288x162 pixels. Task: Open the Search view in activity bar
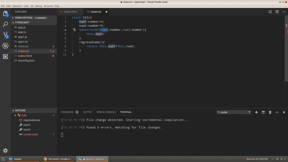click(x=5, y=24)
